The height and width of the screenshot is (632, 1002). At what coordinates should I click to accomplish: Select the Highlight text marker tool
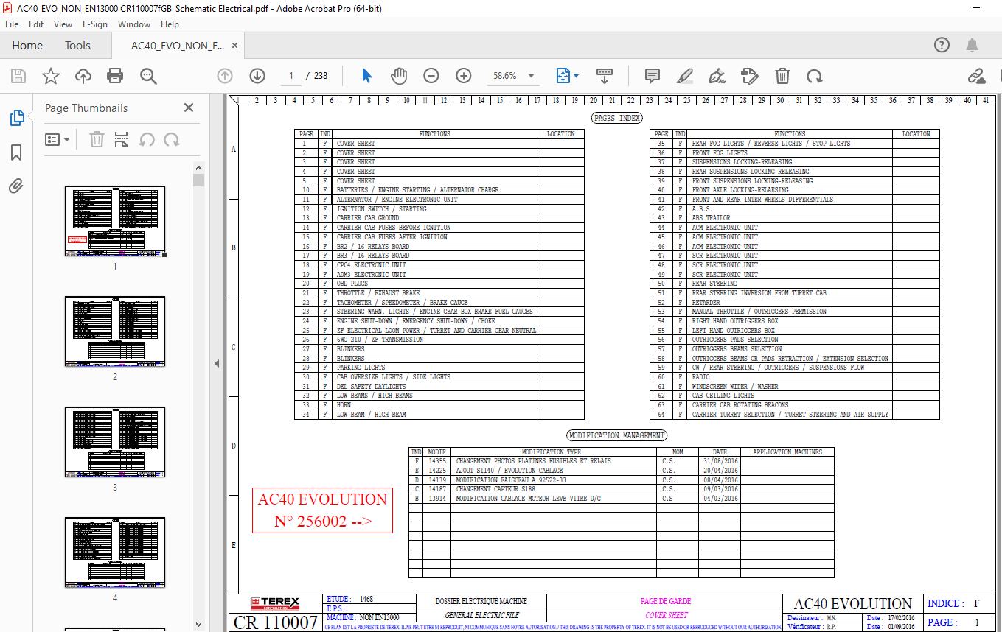tap(685, 76)
